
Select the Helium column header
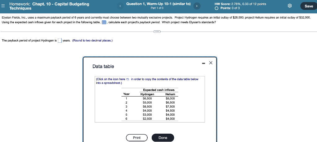(170, 94)
